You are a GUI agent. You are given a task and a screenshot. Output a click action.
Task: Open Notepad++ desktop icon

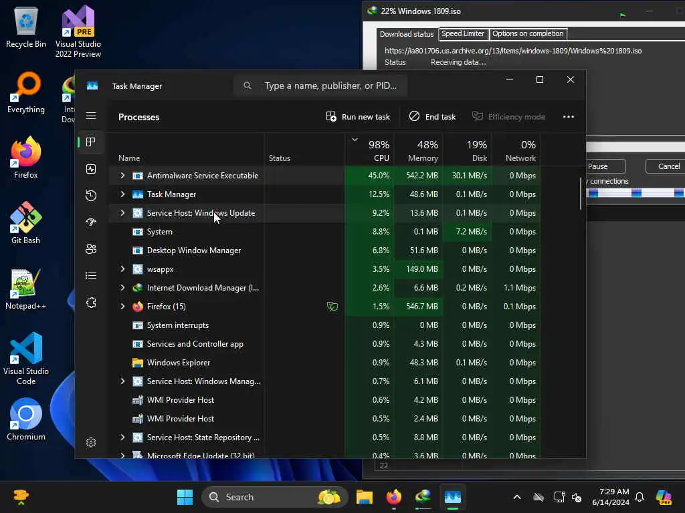(26, 289)
